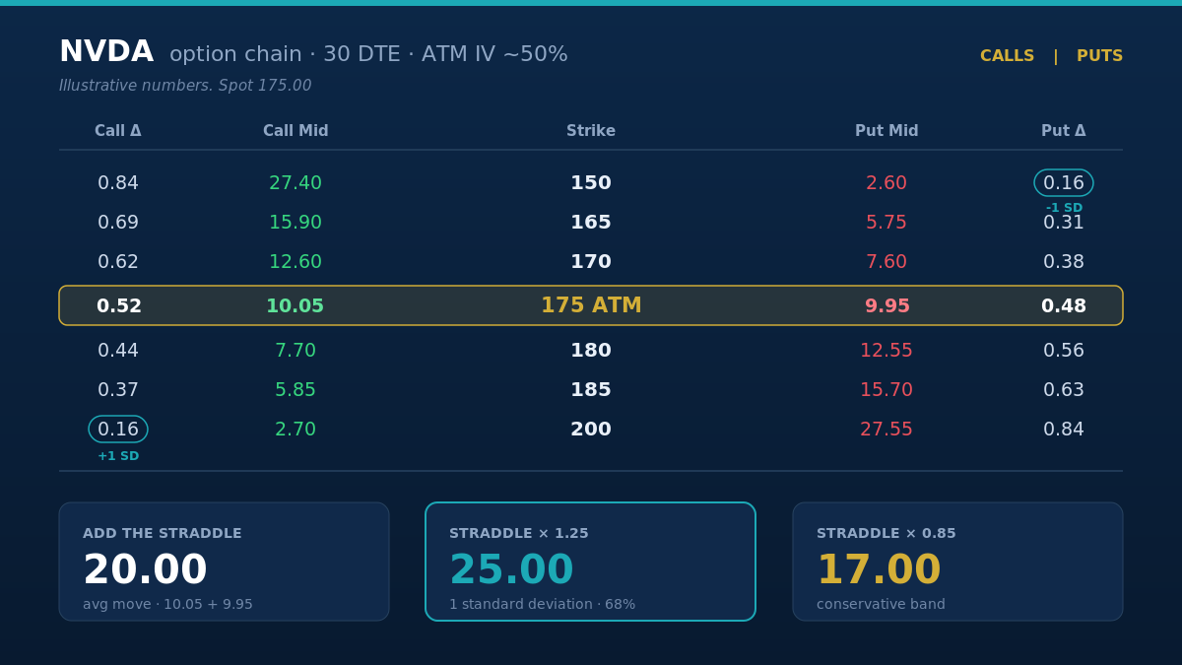Click call mid price 5.85
Screen dimensions: 1182x665
pos(295,390)
